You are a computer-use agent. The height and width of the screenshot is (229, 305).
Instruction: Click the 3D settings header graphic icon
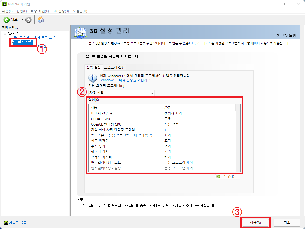pyautogui.click(x=80, y=33)
